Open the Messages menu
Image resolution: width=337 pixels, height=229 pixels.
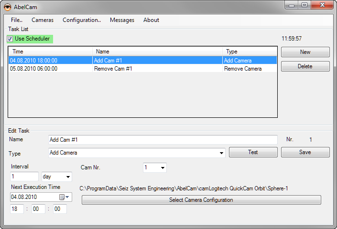122,20
